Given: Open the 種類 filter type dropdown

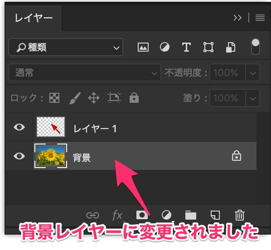Looking at the screenshot, I should pos(66,47).
